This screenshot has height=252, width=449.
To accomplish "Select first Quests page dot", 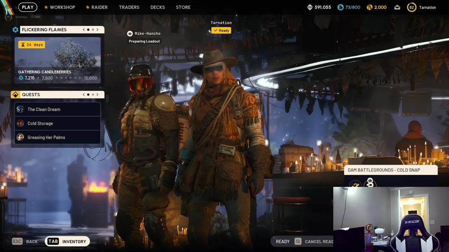I will (x=88, y=94).
